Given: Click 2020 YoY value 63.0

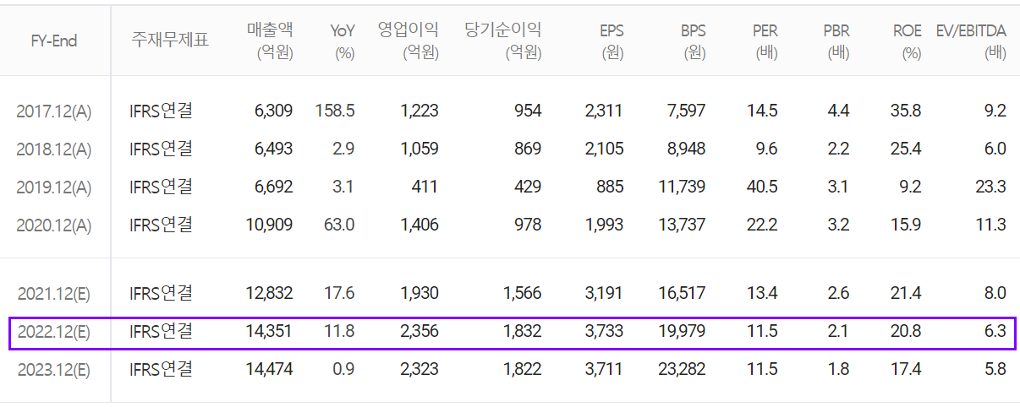Looking at the screenshot, I should pos(340,225).
